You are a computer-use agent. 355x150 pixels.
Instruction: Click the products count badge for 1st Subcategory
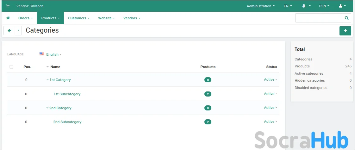click(x=208, y=94)
